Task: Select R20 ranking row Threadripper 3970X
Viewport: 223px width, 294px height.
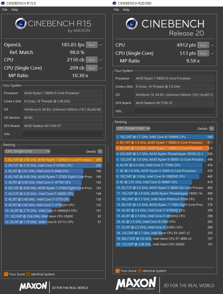Action: tap(165, 154)
